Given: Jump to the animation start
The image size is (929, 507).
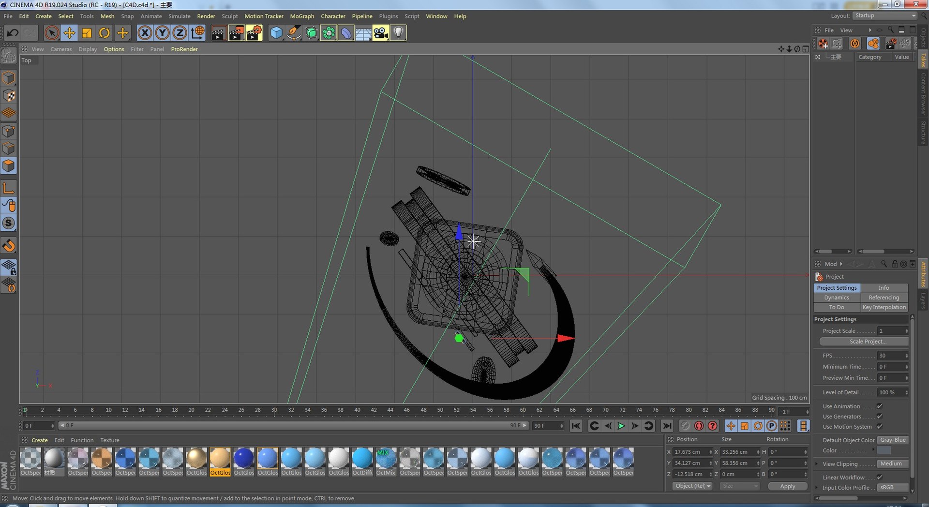Looking at the screenshot, I should (576, 426).
